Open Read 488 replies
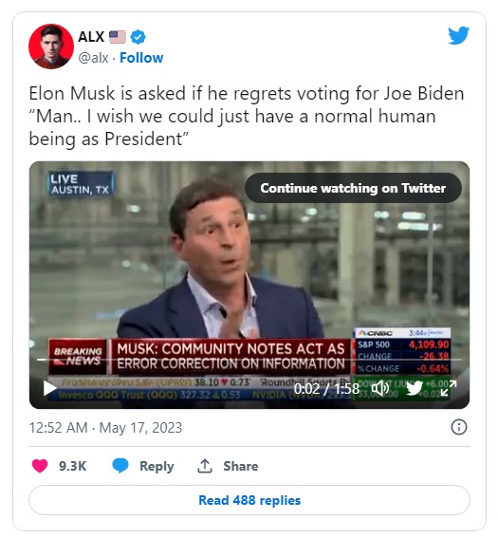The width and height of the screenshot is (498, 538). 249,500
